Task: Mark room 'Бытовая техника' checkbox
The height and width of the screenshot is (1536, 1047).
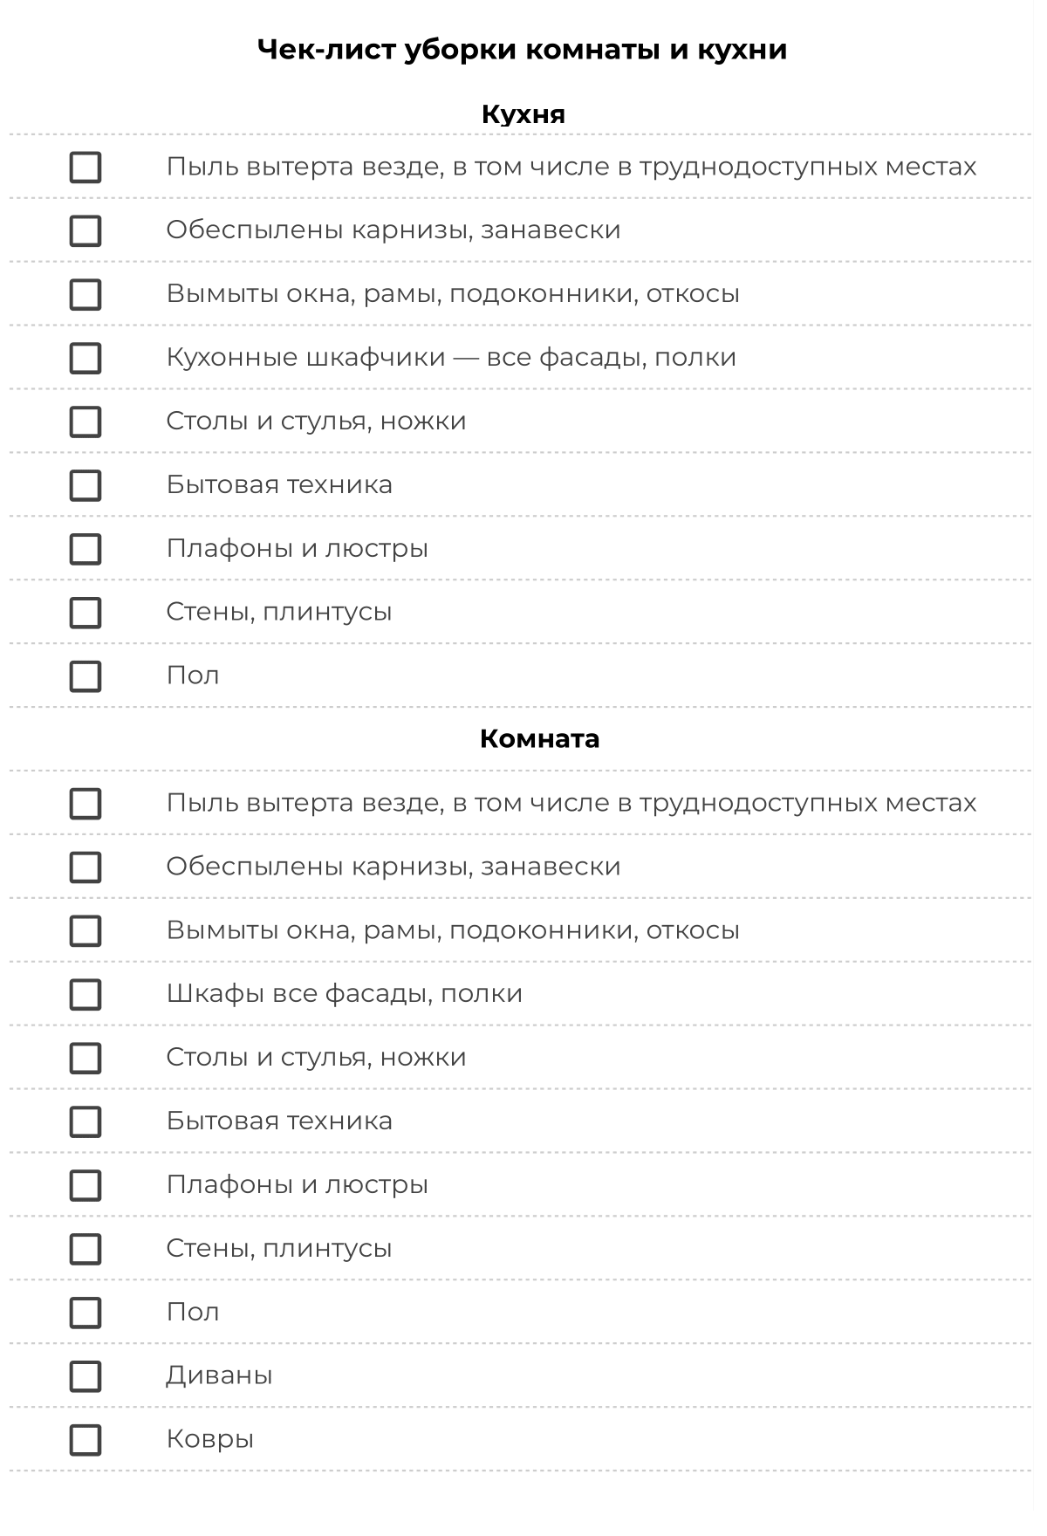Action: (x=85, y=1121)
